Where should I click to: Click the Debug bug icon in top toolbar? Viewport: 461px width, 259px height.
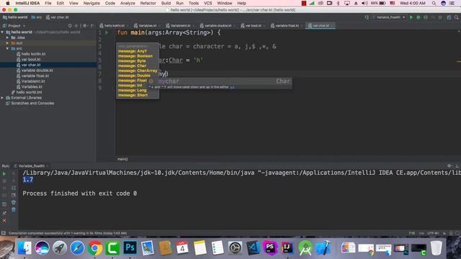[x=418, y=17]
